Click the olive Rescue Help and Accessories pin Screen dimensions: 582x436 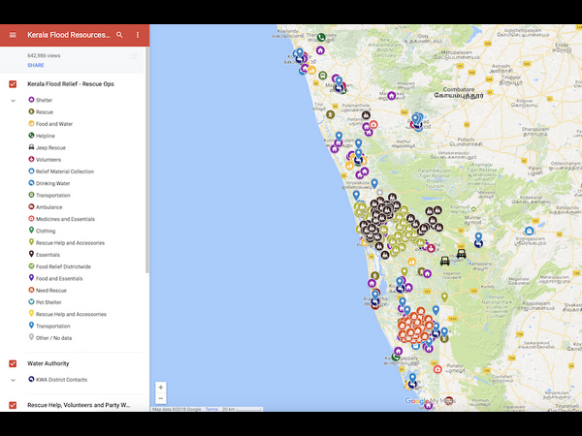31,242
